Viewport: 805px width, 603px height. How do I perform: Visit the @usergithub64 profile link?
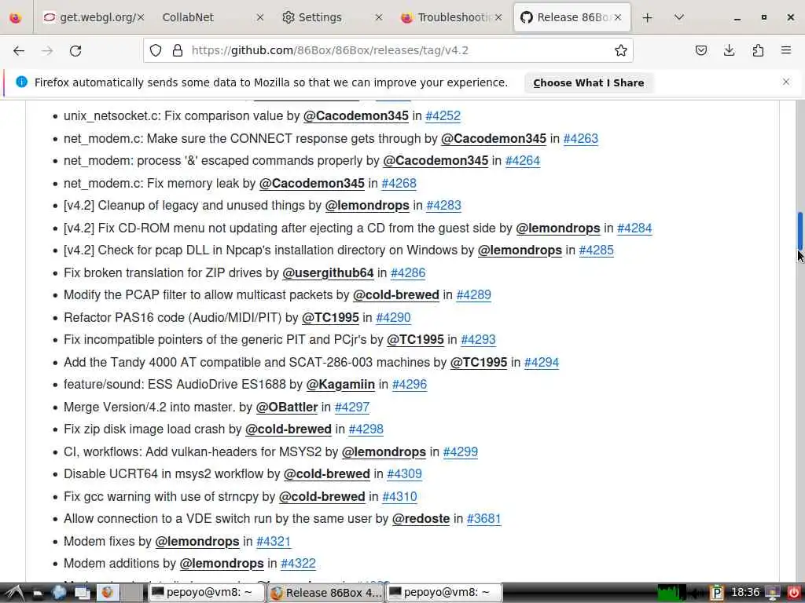point(328,272)
